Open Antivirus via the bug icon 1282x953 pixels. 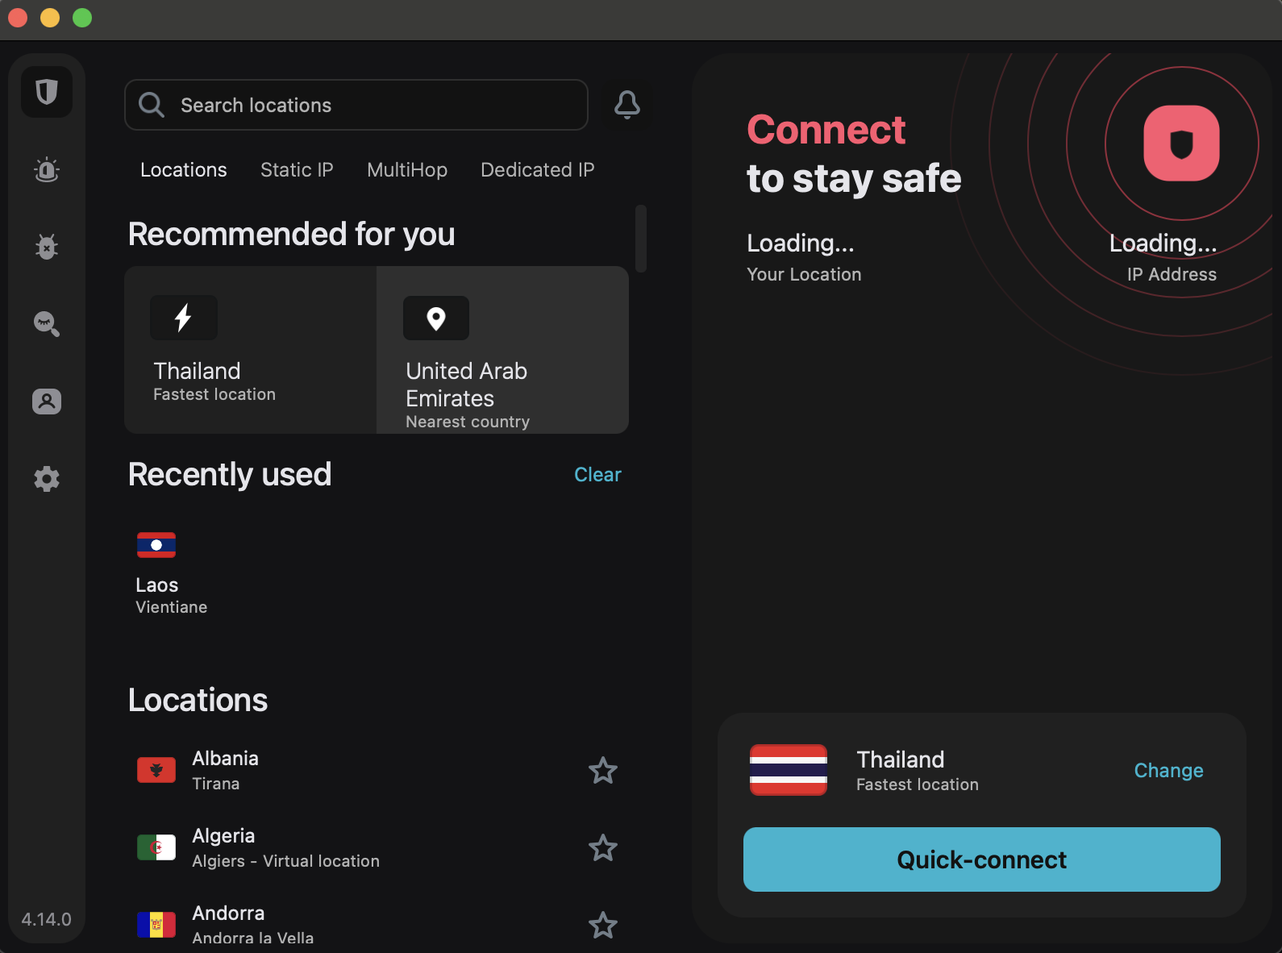click(x=46, y=247)
